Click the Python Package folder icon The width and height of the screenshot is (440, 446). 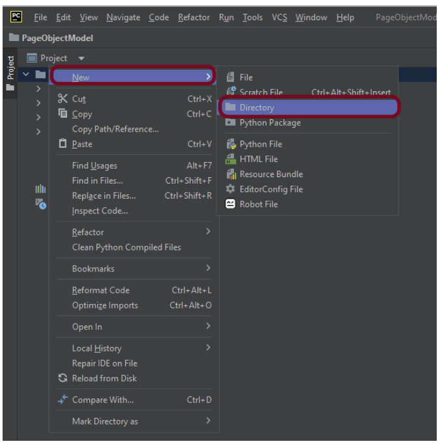coord(230,122)
